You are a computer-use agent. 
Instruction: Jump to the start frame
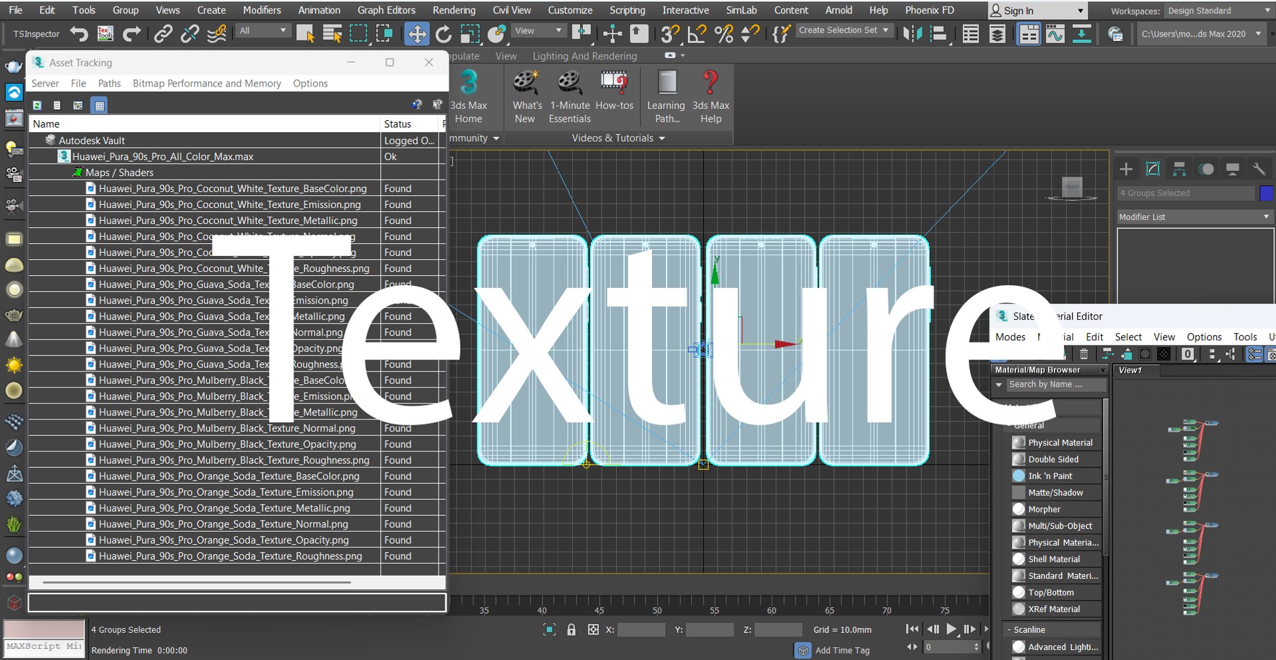[912, 629]
